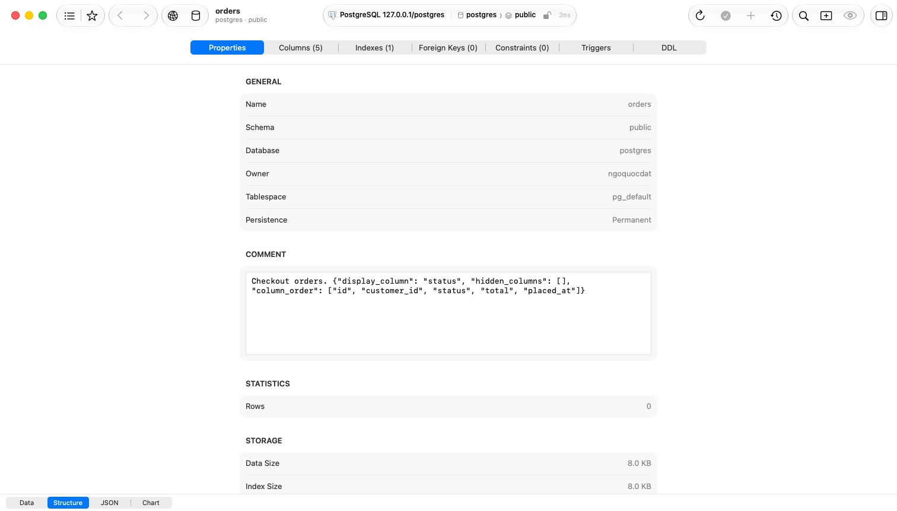Go back with the left arrow
The image size is (897, 511).
point(120,16)
